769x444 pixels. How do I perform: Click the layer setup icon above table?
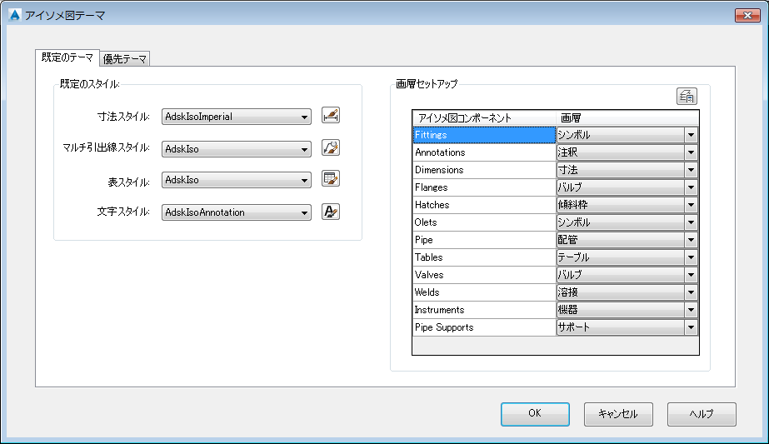point(687,96)
